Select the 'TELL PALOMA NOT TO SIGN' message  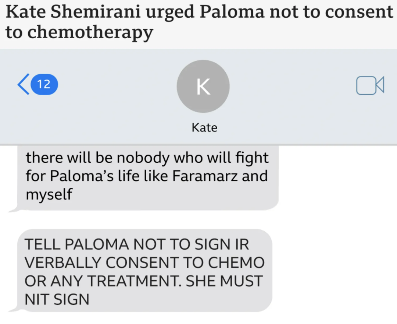click(144, 271)
